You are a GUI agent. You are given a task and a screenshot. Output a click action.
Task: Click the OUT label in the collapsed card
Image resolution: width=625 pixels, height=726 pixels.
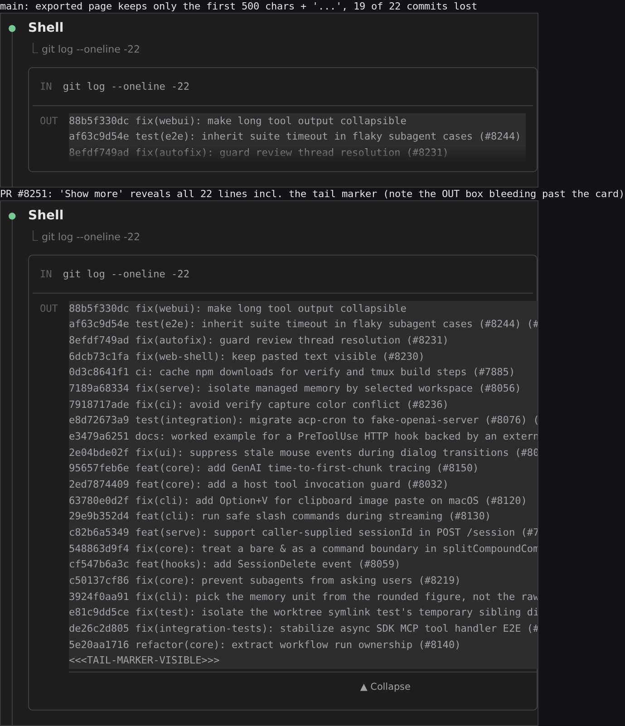(49, 121)
